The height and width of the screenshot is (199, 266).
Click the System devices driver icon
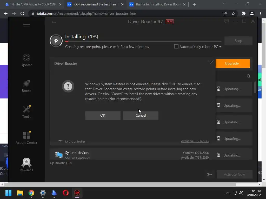(x=58, y=155)
